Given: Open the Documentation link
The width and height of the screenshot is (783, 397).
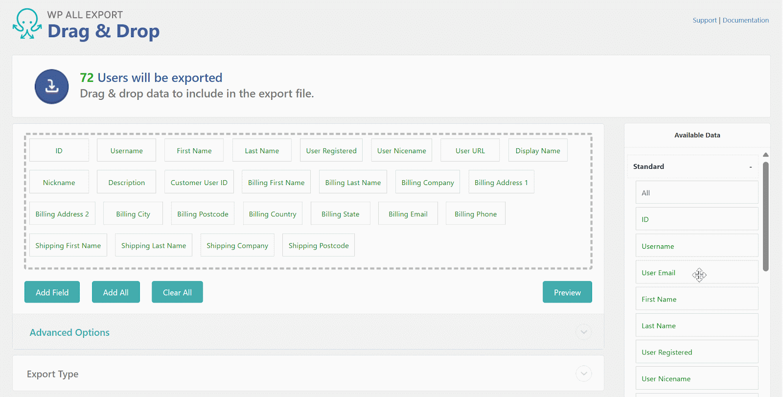Looking at the screenshot, I should (745, 20).
